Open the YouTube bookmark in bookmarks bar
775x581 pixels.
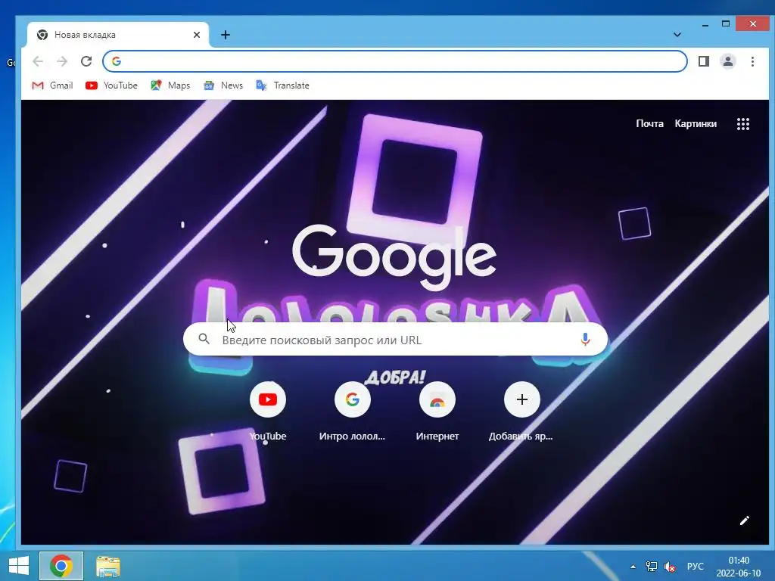pyautogui.click(x=112, y=85)
